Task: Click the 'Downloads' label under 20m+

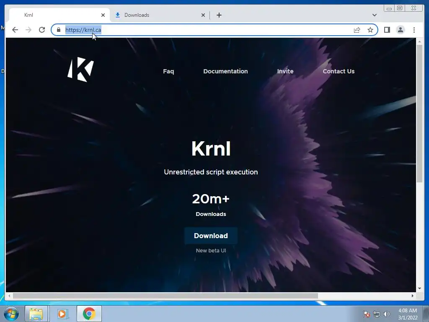Action: (211, 214)
